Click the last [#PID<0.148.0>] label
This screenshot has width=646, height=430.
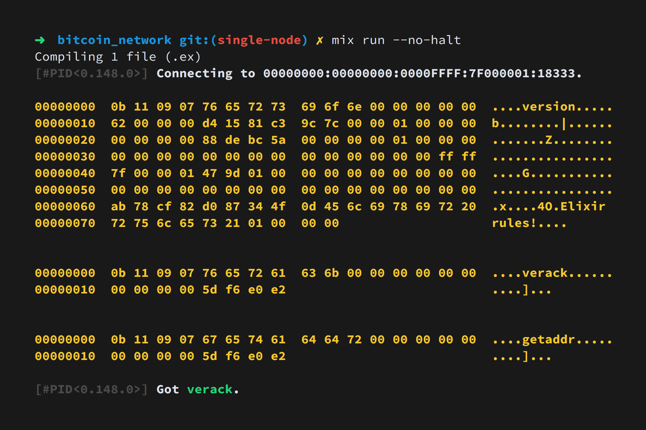(x=91, y=389)
